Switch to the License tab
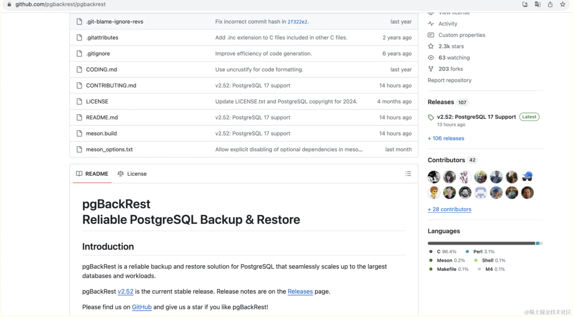Viewport: 573px width, 317px height. pos(132,174)
